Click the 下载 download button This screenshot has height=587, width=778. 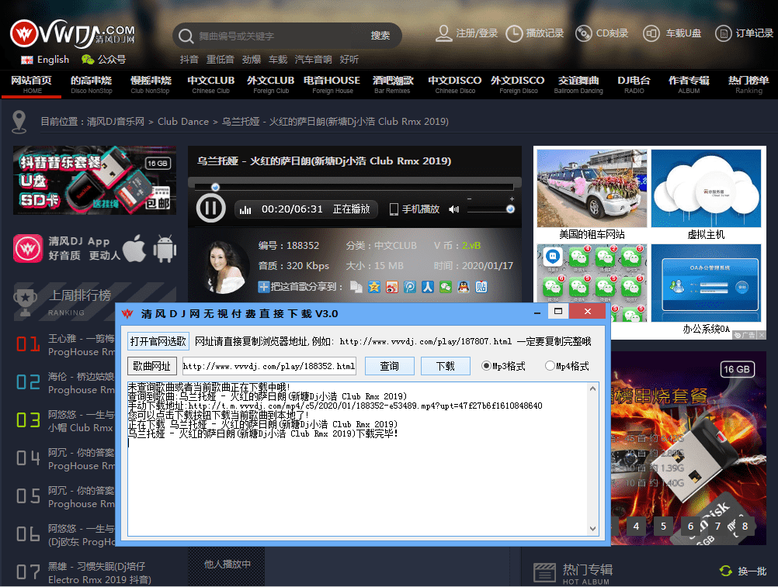pyautogui.click(x=445, y=366)
